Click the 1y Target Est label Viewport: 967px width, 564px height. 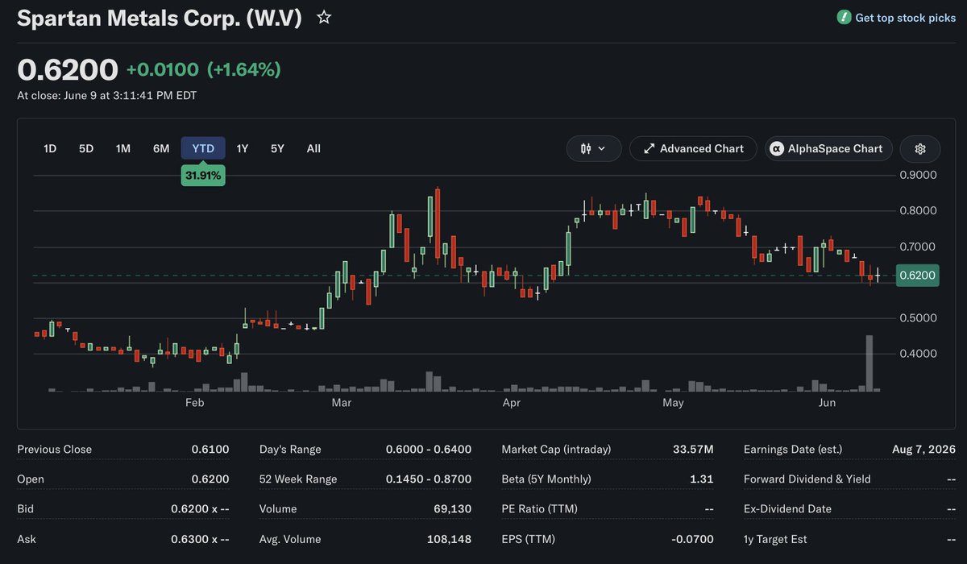775,538
